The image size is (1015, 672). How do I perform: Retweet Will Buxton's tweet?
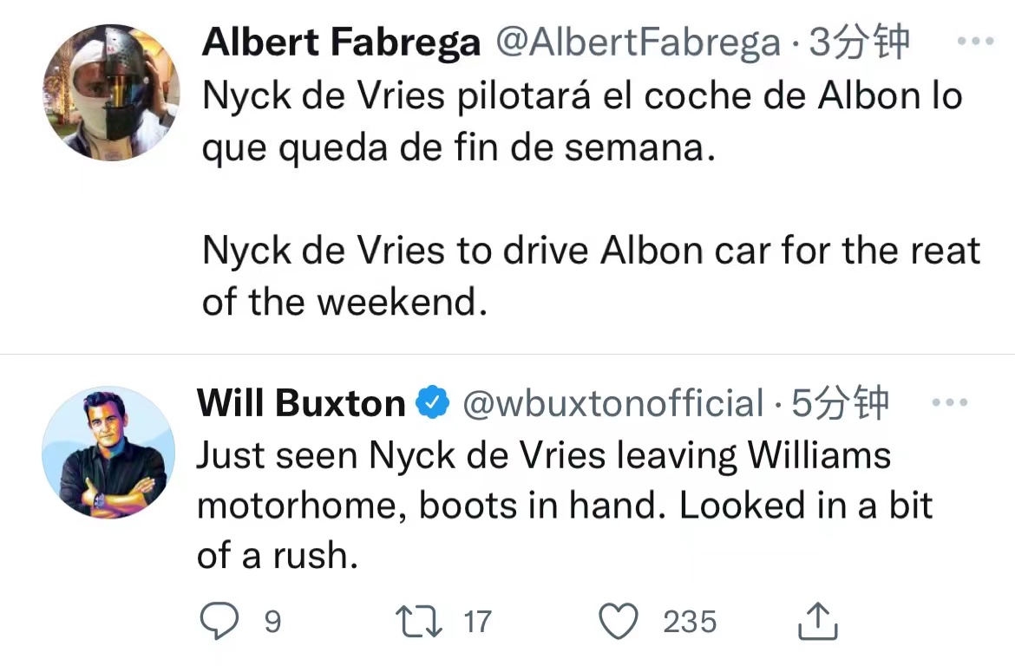click(419, 621)
